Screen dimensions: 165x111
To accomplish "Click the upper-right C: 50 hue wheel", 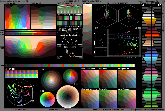I will coord(71,76).
